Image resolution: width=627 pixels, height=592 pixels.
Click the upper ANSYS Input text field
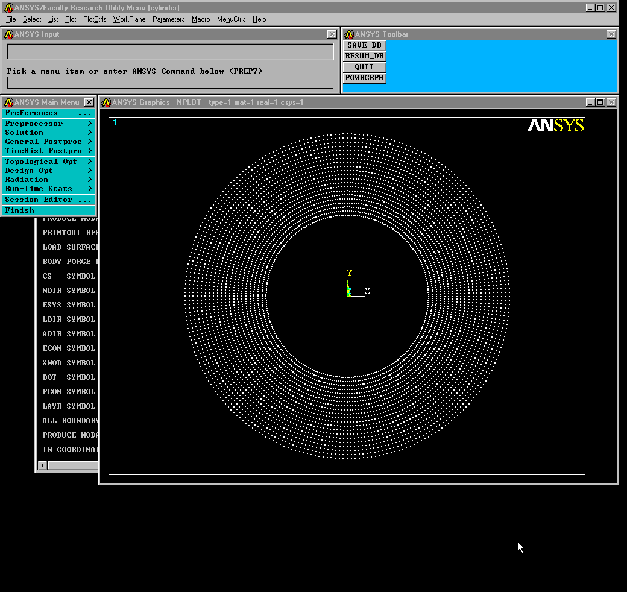click(171, 52)
